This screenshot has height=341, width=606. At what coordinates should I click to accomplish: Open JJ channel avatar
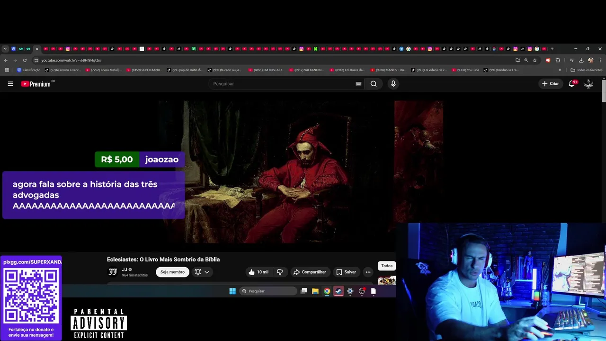pyautogui.click(x=113, y=272)
